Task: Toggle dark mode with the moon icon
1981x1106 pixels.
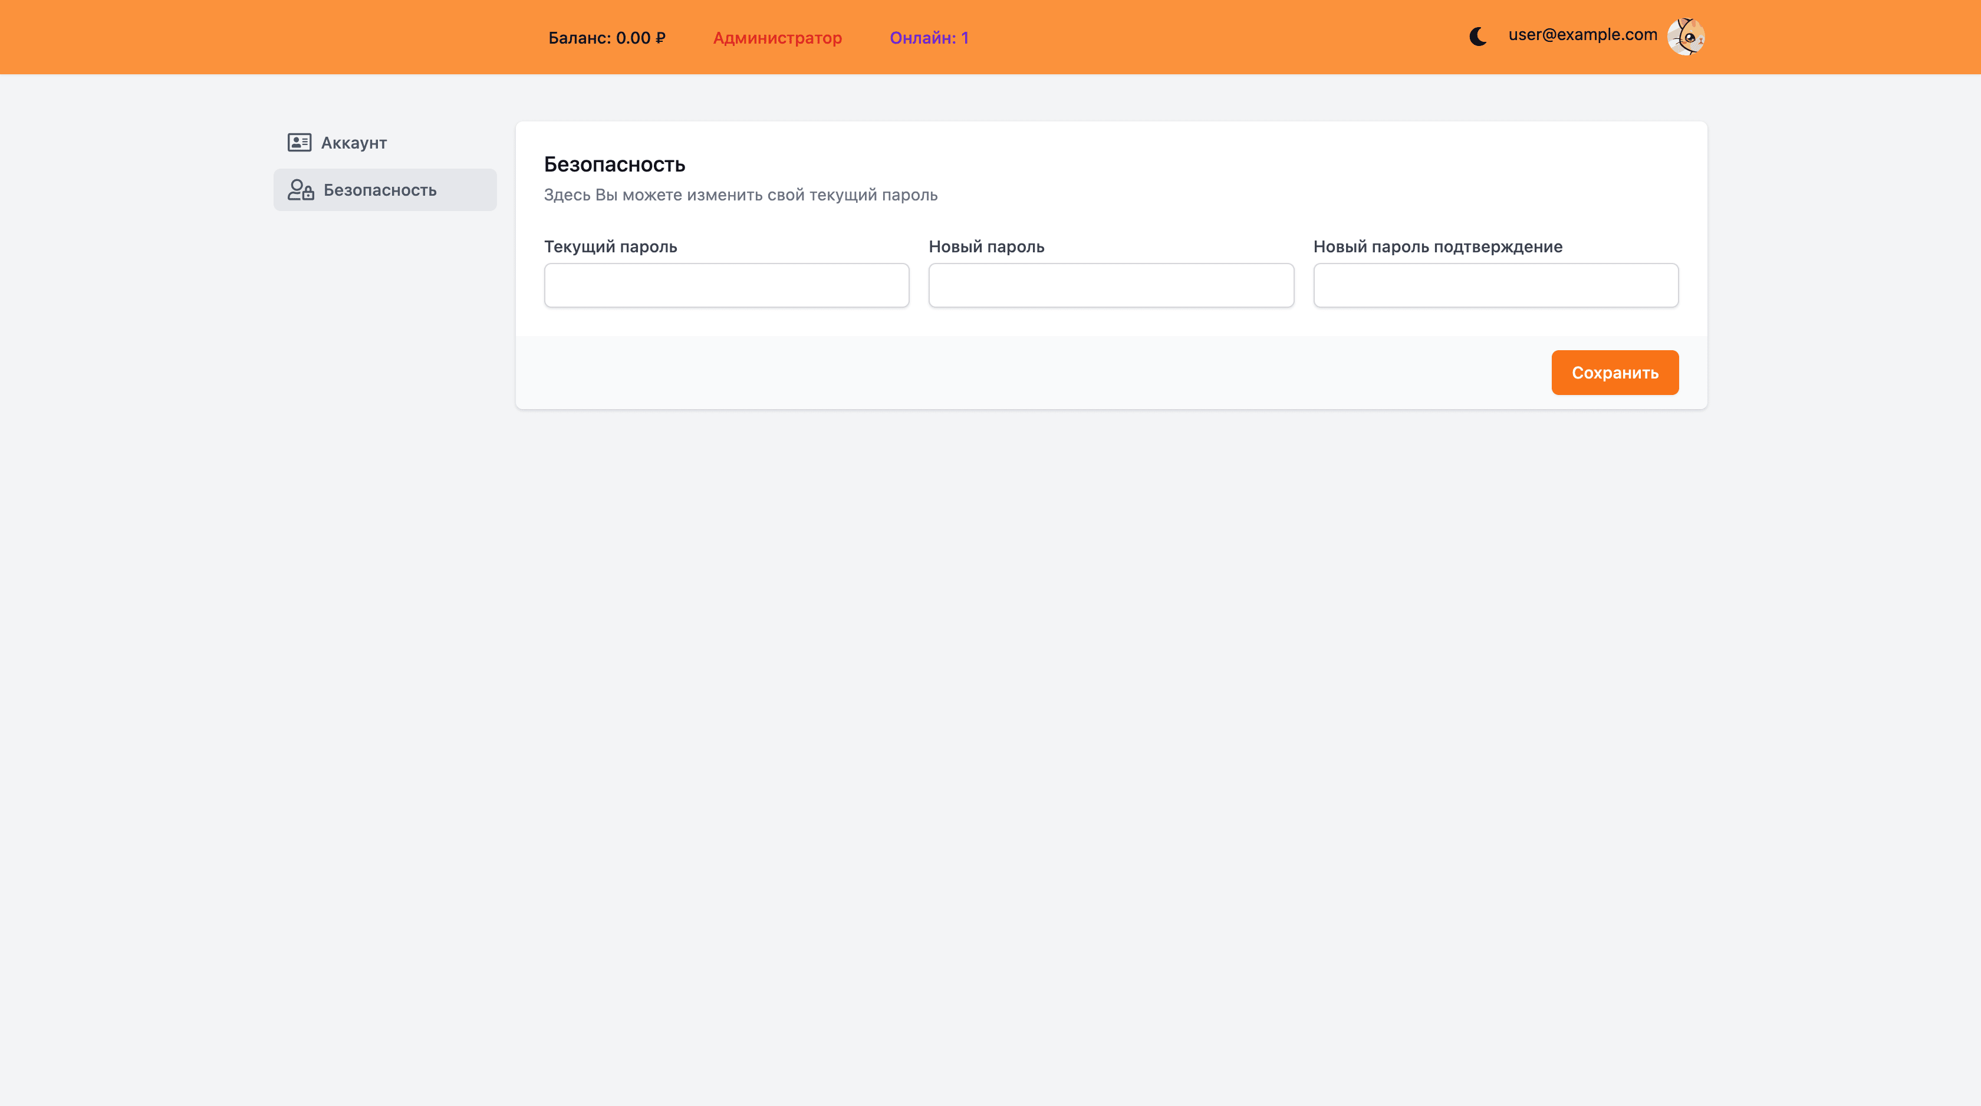Action: 1477,36
